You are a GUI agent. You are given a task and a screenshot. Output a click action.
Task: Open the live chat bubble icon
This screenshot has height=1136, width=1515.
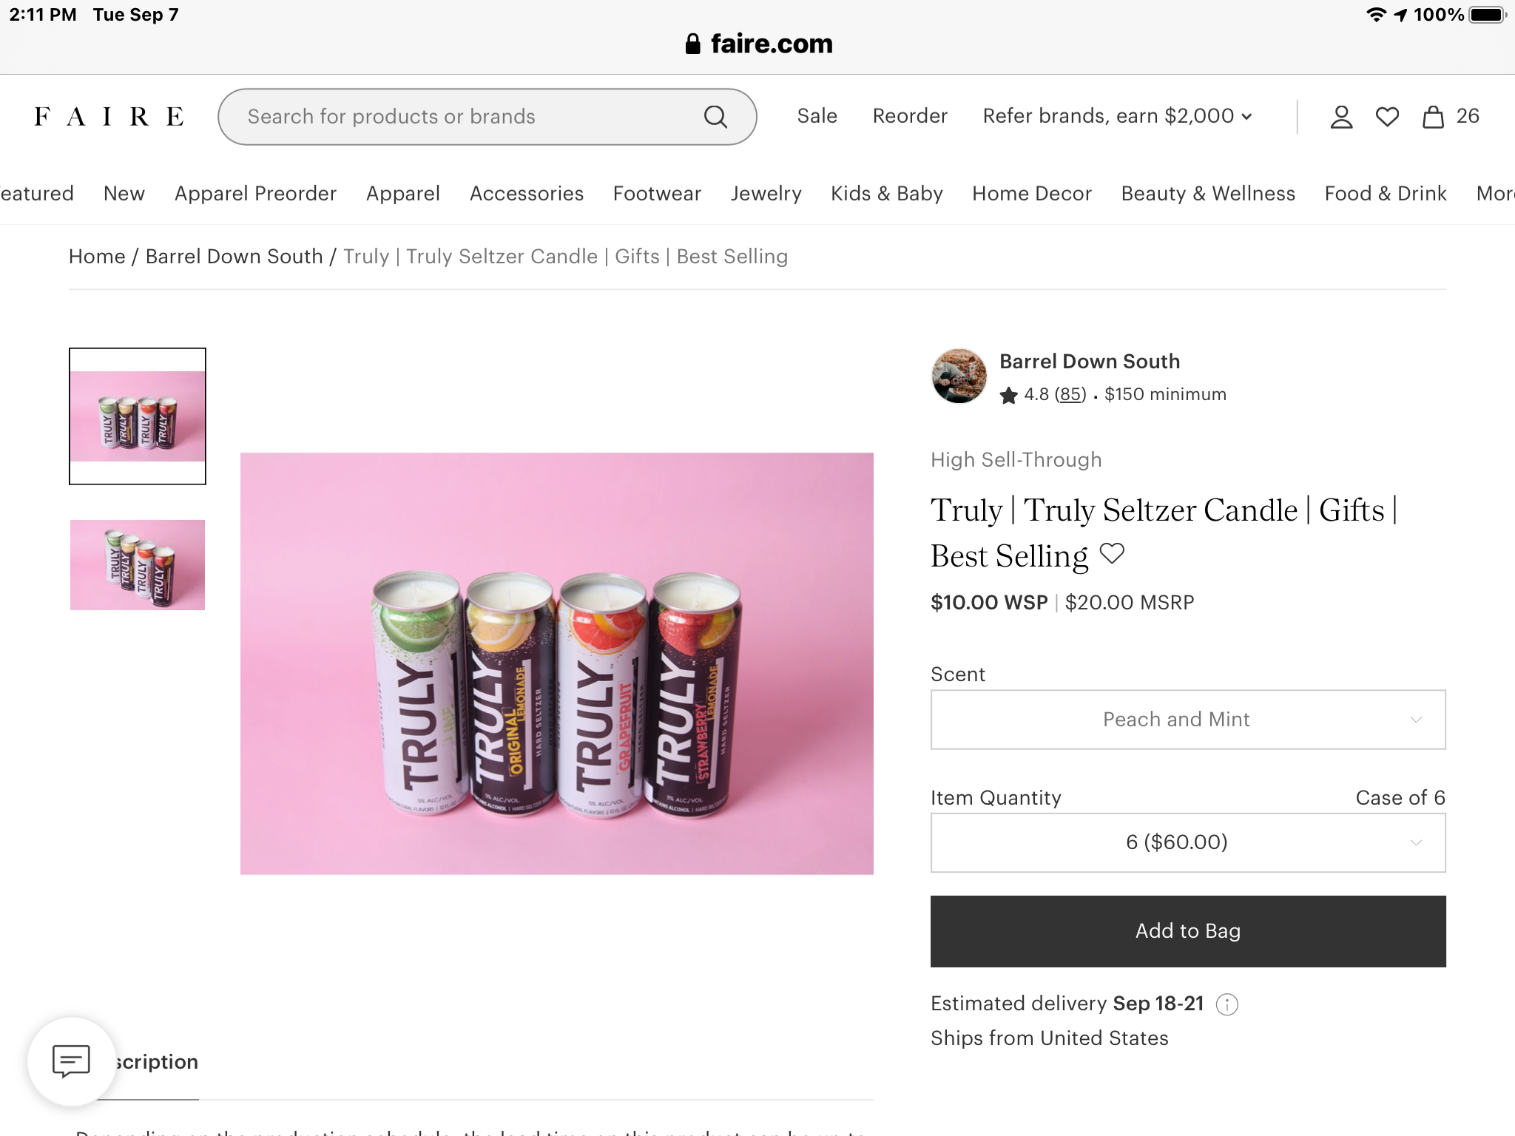click(71, 1061)
